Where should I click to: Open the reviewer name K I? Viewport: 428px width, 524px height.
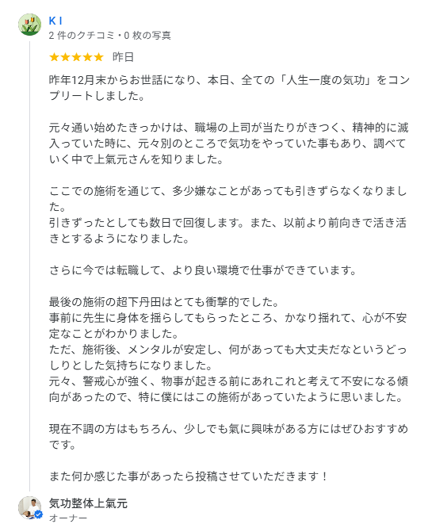click(55, 21)
